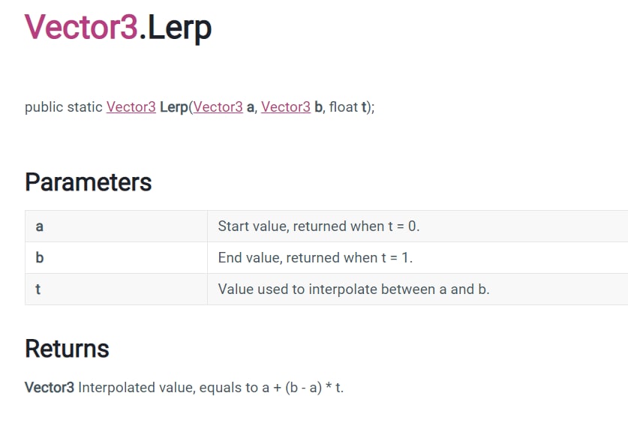628x423 pixels.
Task: Click 'float t' in the signature
Action: tap(347, 106)
